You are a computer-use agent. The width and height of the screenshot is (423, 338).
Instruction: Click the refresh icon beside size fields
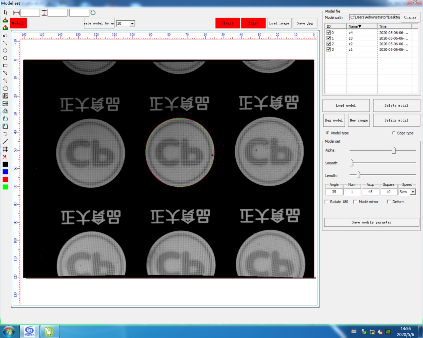coord(93,13)
